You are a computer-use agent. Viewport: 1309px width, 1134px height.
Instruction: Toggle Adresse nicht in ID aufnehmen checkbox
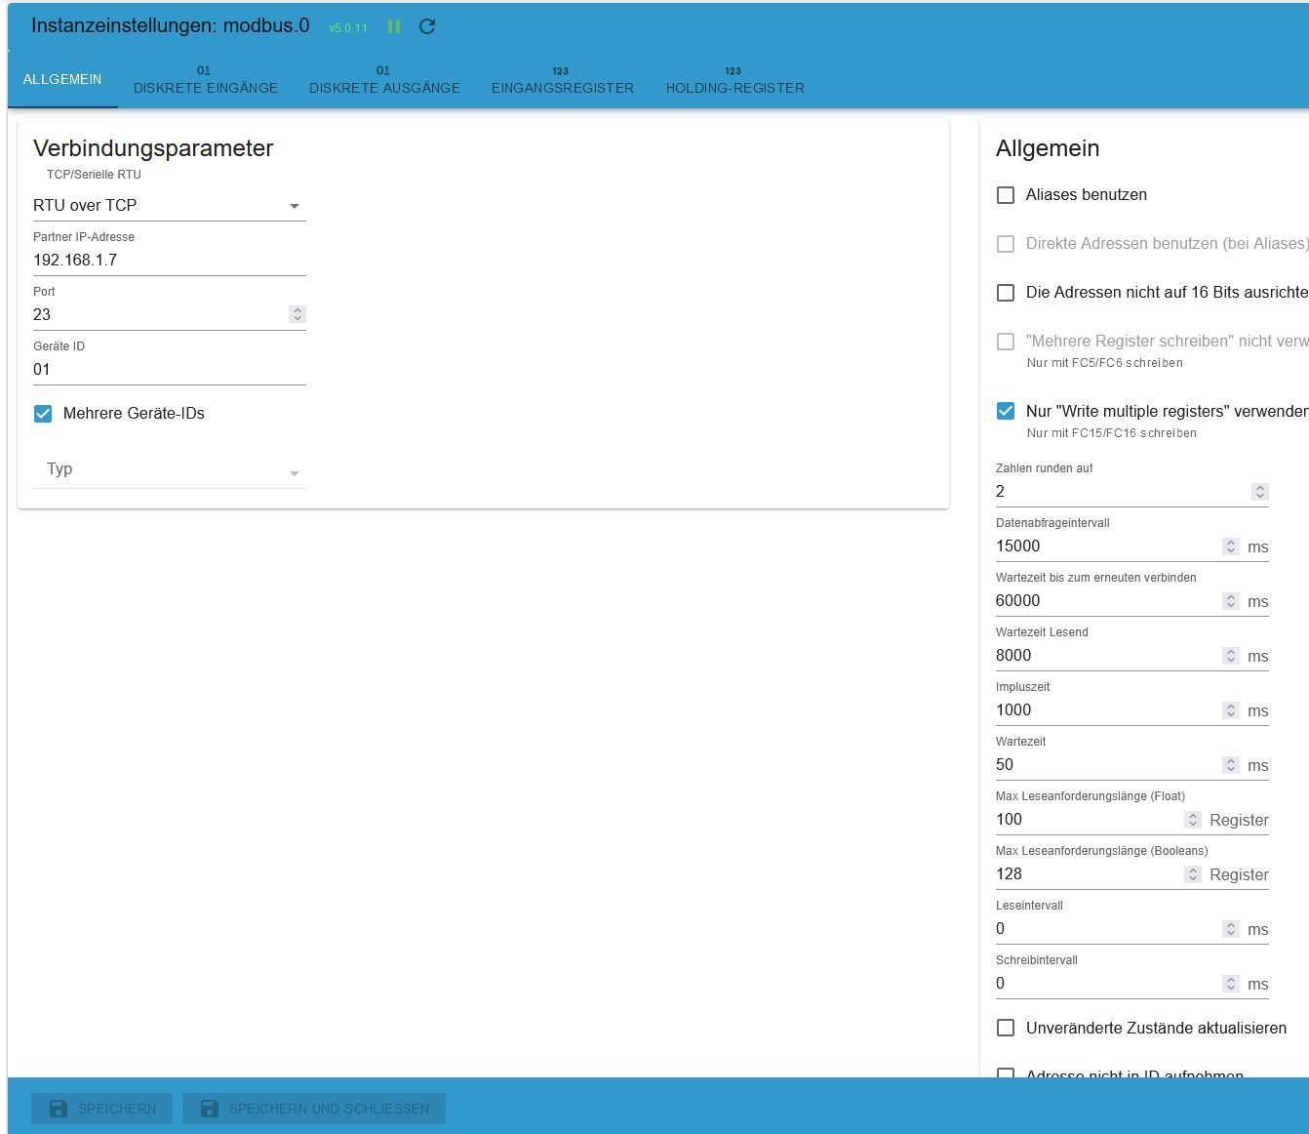(x=1006, y=1074)
